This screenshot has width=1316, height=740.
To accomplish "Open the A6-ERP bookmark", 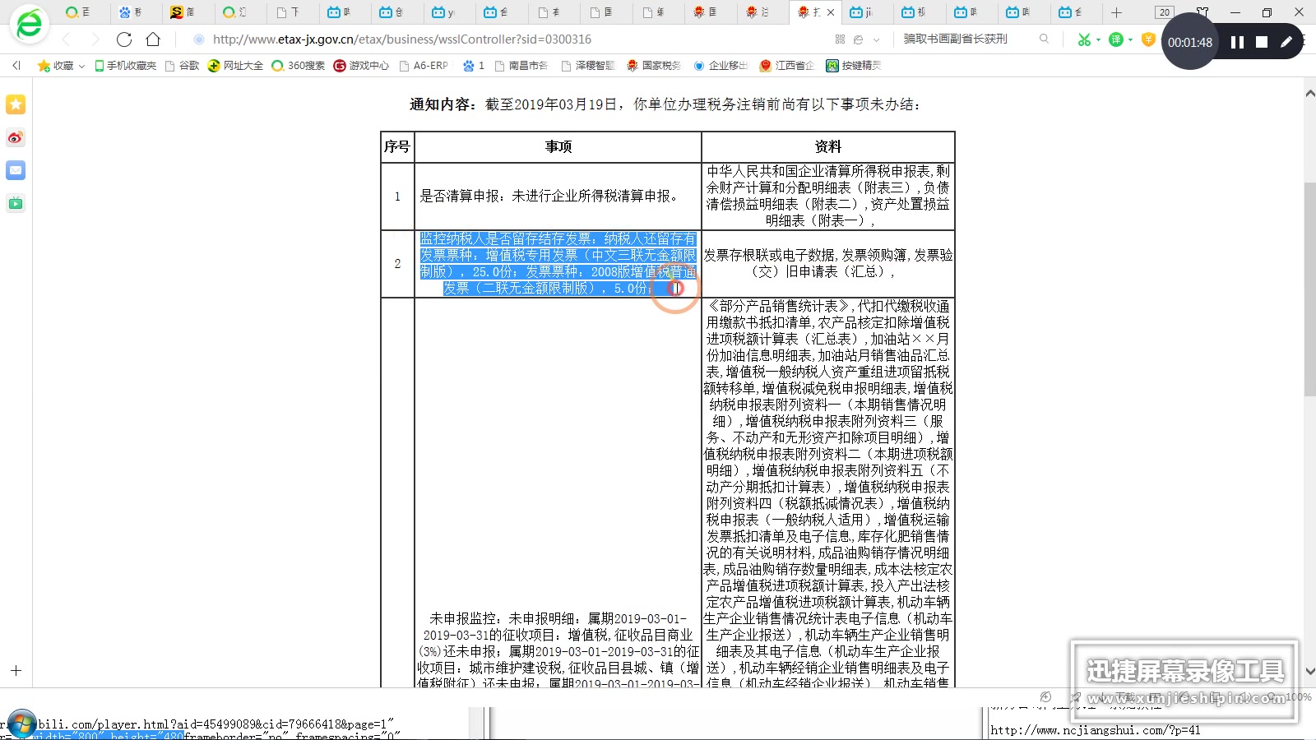I will (x=424, y=65).
